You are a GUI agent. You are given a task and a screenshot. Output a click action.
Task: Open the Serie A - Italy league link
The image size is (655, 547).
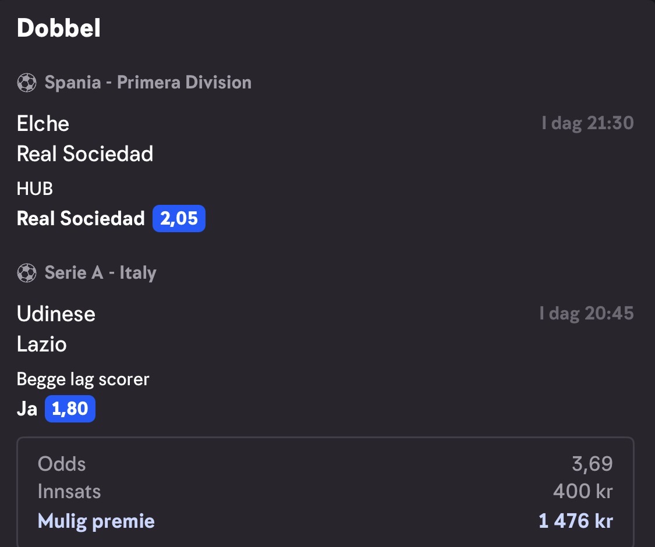coord(100,273)
